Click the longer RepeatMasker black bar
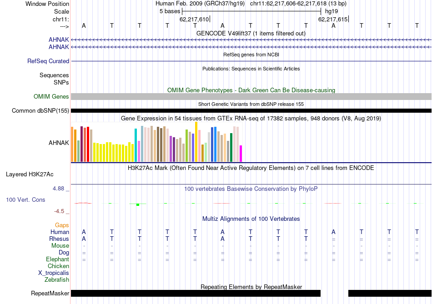432x304 pixels. 196,293
